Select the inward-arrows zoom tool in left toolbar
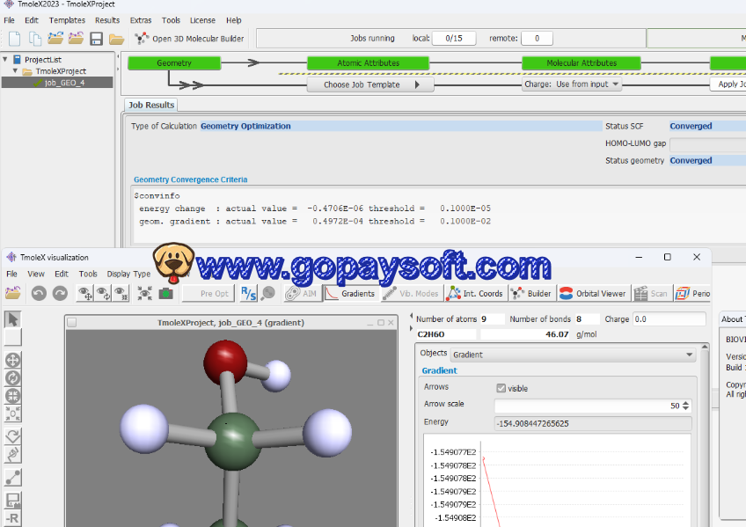746x527 pixels. [x=13, y=396]
